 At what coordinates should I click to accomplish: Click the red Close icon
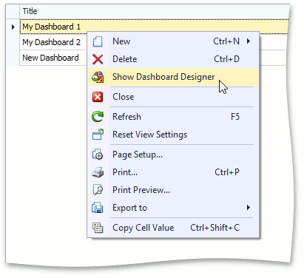pos(98,97)
